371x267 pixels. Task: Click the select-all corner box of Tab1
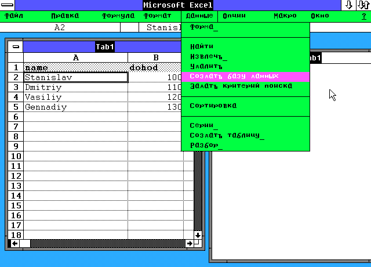pos(16,57)
